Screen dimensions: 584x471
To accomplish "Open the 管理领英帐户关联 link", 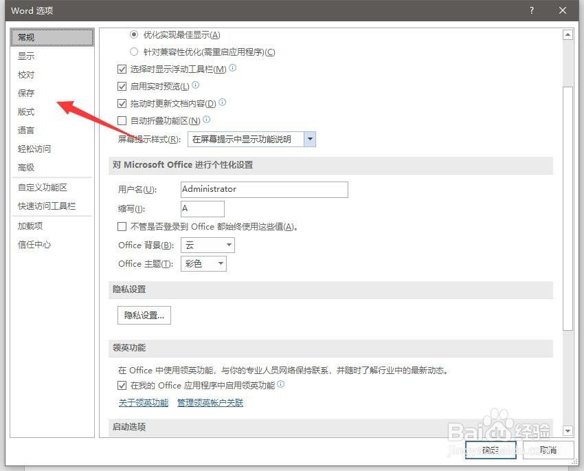I will [210, 403].
